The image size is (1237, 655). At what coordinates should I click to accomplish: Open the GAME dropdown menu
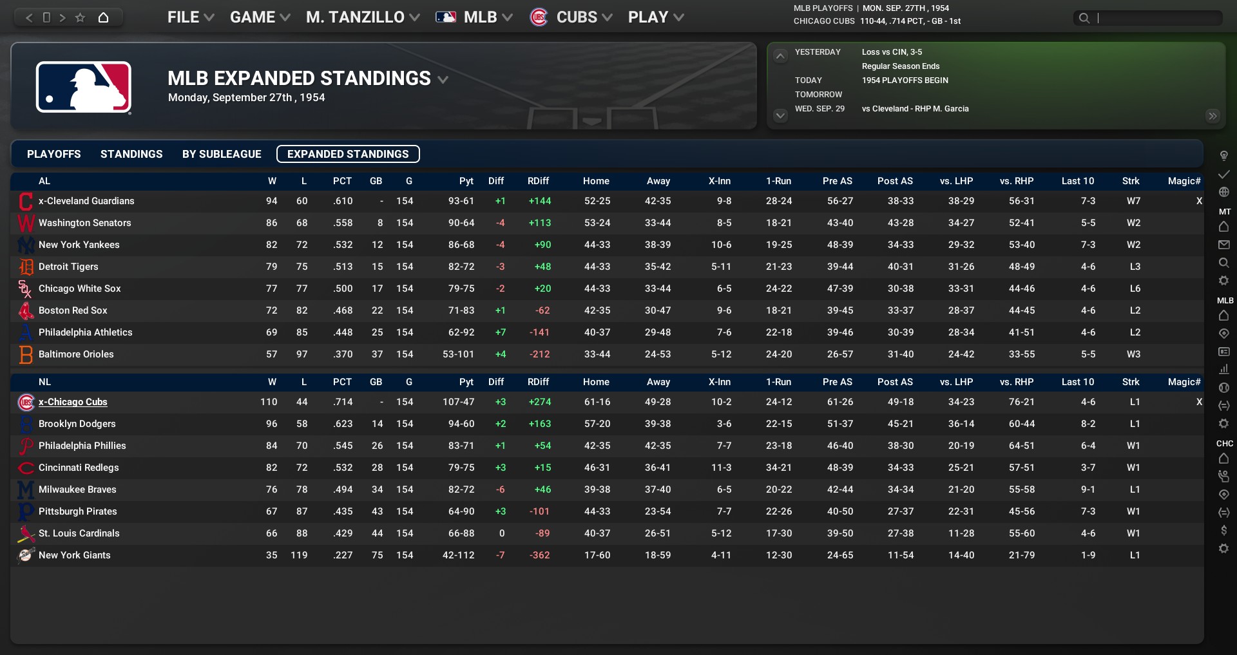260,17
